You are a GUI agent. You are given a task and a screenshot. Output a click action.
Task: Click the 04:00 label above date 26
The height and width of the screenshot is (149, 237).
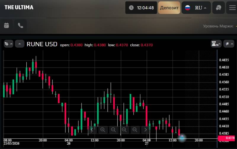pos(69,140)
